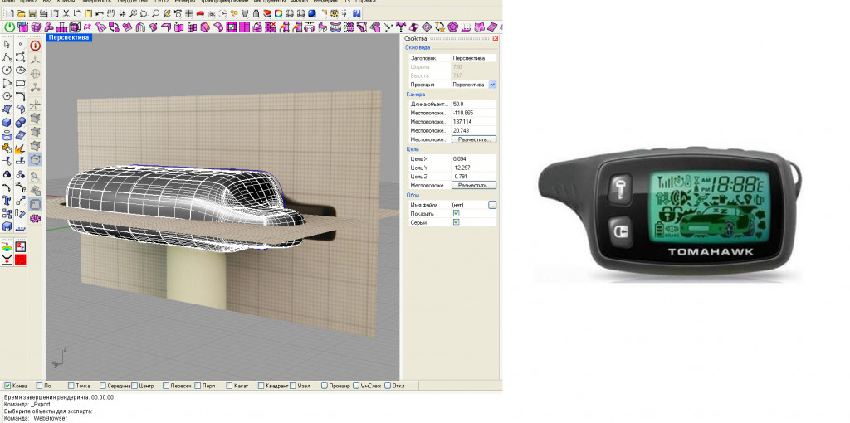Click the Save floppy disk icon
Image resolution: width=850 pixels, height=423 pixels.
point(32,13)
